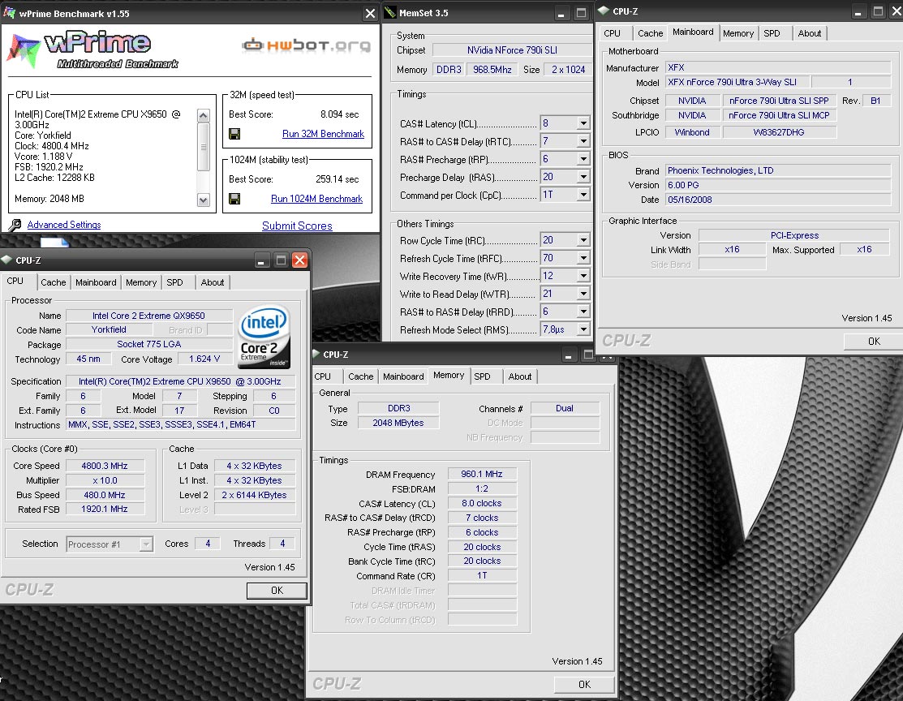Open the Refresh Mode Select (RMS) dropdown
903x701 pixels.
point(583,329)
